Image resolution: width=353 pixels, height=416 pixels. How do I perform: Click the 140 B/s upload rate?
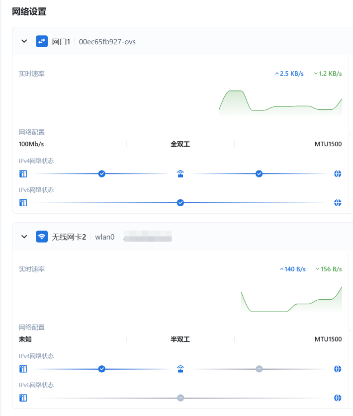coord(293,269)
